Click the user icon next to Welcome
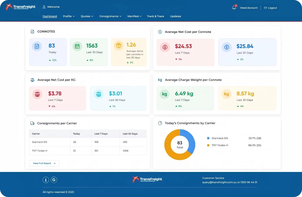The height and width of the screenshot is (197, 302). pos(44,7)
